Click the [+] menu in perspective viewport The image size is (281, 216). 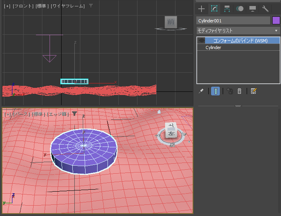click(x=7, y=114)
